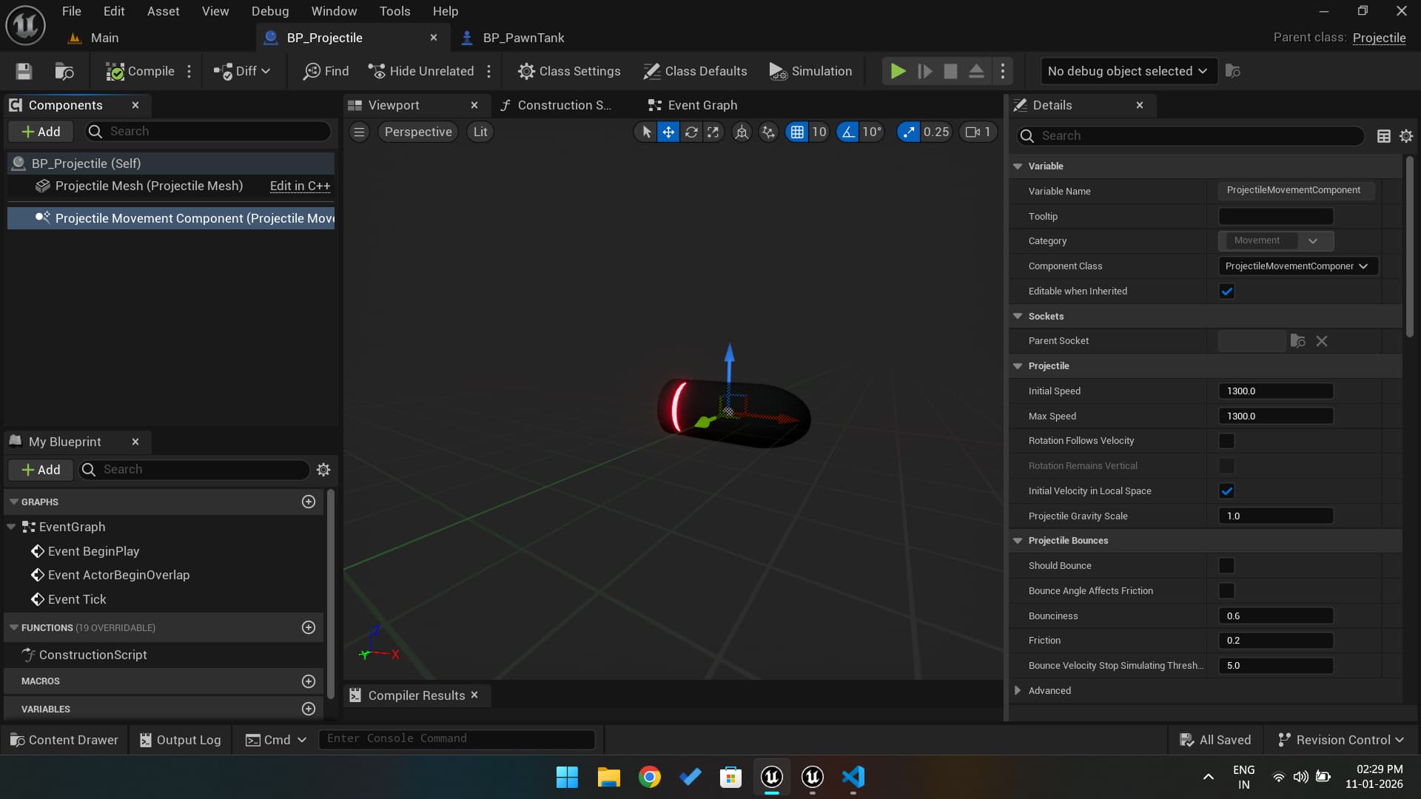Add new graph plus icon
The height and width of the screenshot is (799, 1421).
[x=309, y=502]
